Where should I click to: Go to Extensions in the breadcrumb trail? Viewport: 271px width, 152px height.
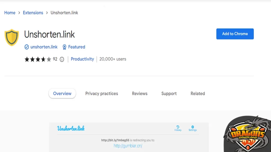pyautogui.click(x=33, y=13)
